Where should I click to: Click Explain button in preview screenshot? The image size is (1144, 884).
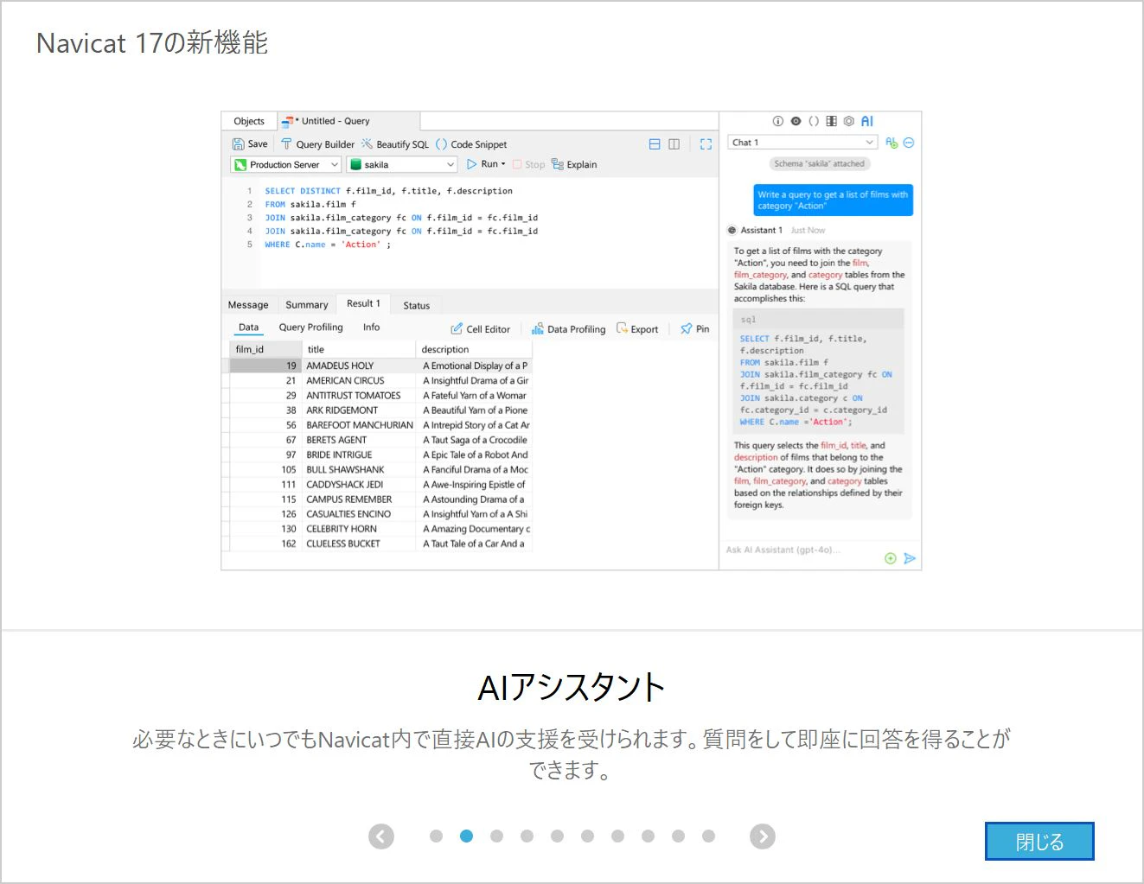(x=574, y=164)
